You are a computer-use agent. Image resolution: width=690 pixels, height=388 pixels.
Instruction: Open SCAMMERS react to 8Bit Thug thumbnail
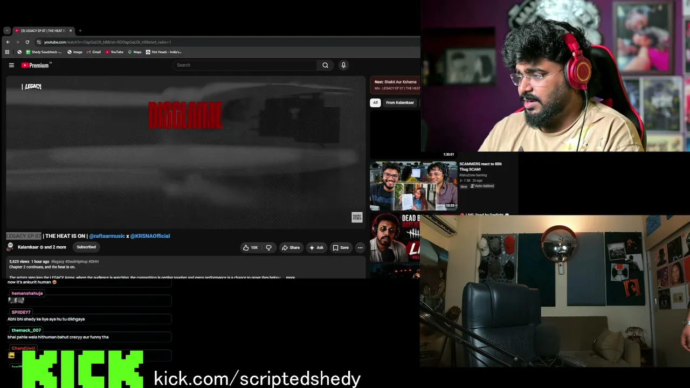click(413, 186)
